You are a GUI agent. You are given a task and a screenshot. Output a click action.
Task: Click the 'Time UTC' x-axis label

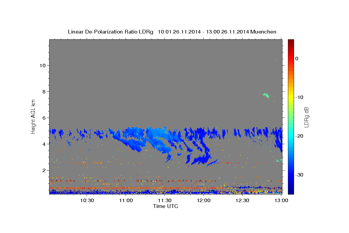coord(165,206)
